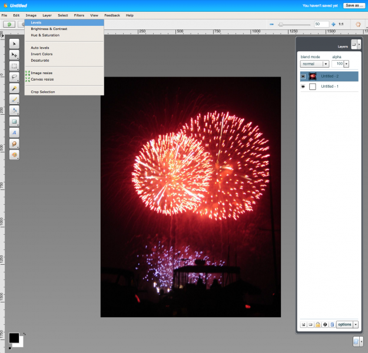Image resolution: width=368 pixels, height=353 pixels.
Task: Click Invert Colors menu entry
Action: 41,54
